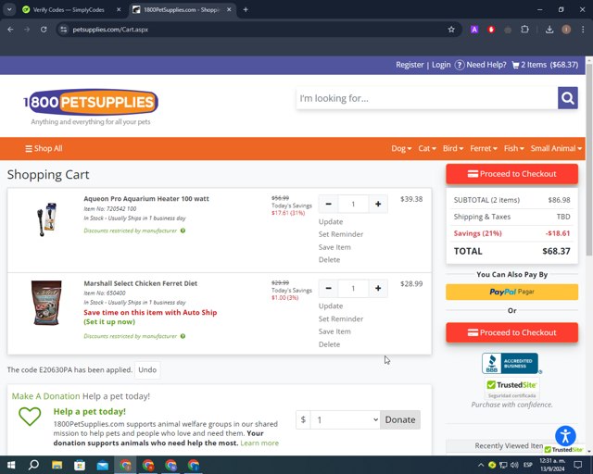The height and width of the screenshot is (474, 593).
Task: Expand the Fish category dropdown
Action: pos(513,148)
